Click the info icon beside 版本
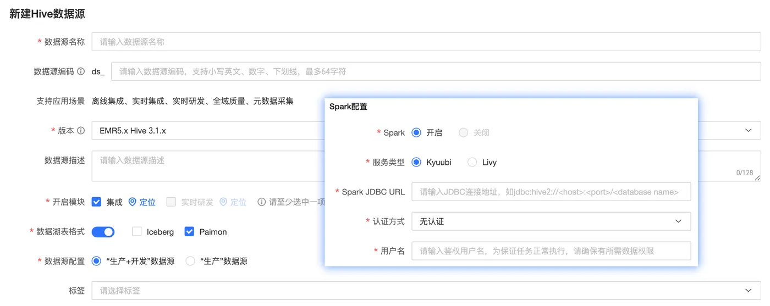 coord(81,131)
